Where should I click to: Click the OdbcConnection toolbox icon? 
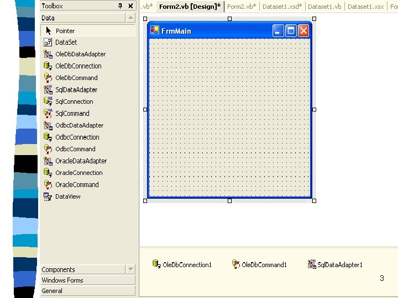48,137
